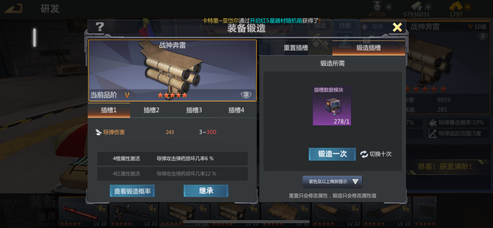Tap the plus icon beside 47736 currency
The height and width of the screenshot is (228, 493).
click(x=389, y=7)
